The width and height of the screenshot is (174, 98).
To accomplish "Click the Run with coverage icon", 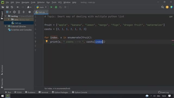I will click(x=61, y=7).
